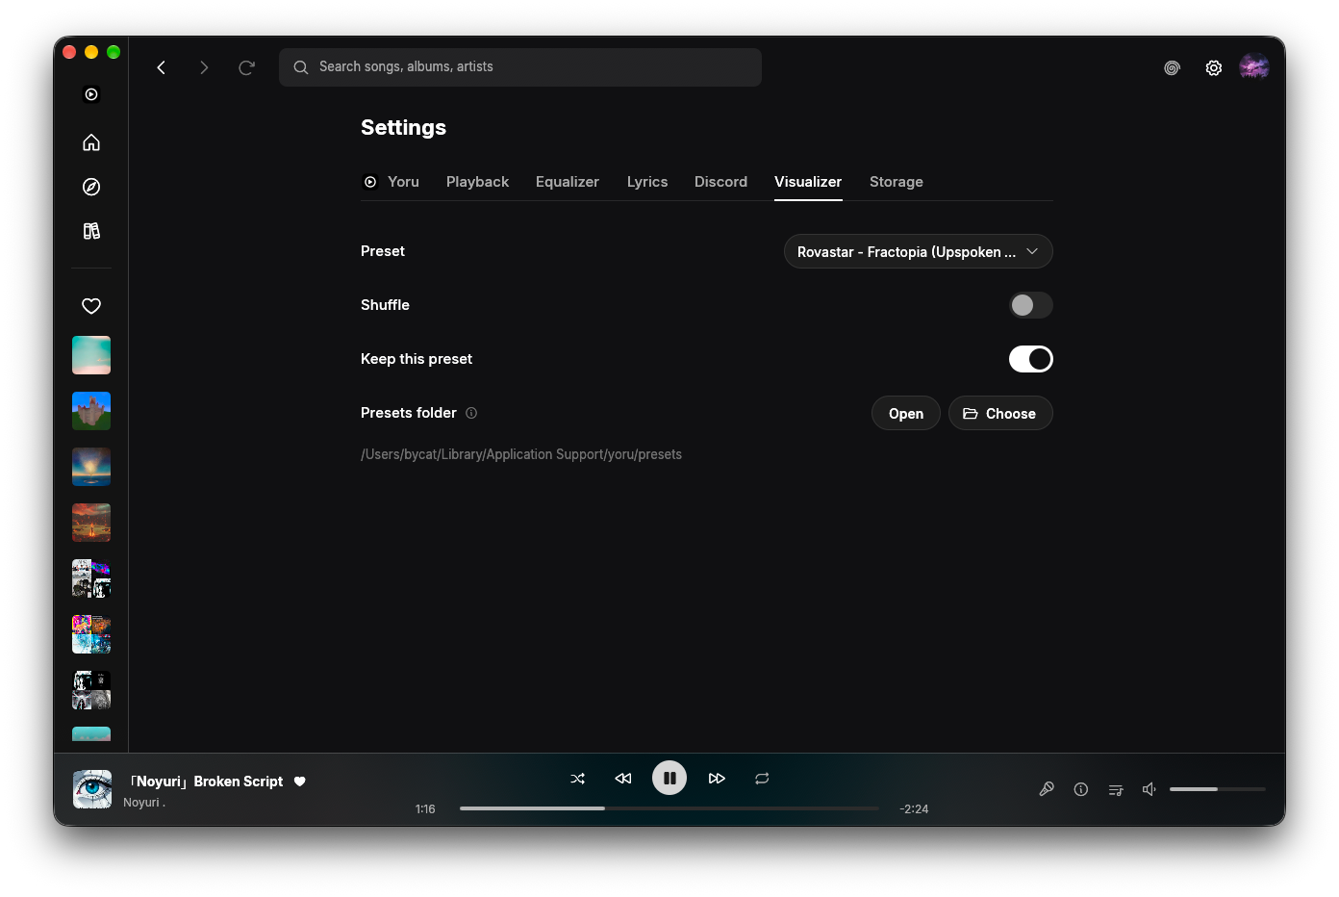Image resolution: width=1339 pixels, height=897 pixels.
Task: Adjust the volume slider
Action: [1218, 789]
